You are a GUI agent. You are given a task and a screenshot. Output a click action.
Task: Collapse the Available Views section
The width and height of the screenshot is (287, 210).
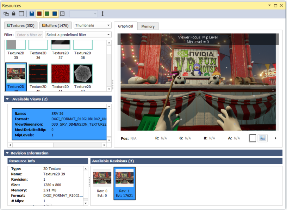click(x=7, y=99)
